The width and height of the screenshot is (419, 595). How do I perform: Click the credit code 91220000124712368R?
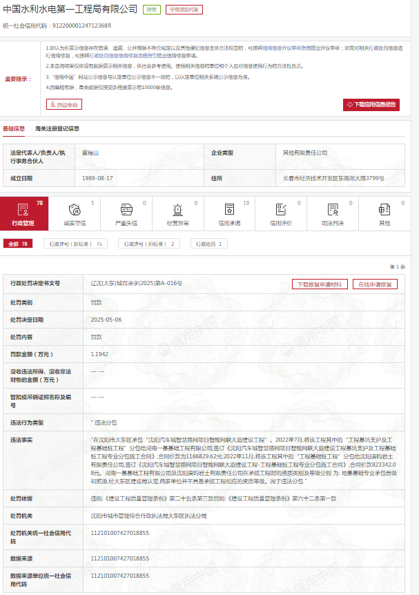click(81, 26)
